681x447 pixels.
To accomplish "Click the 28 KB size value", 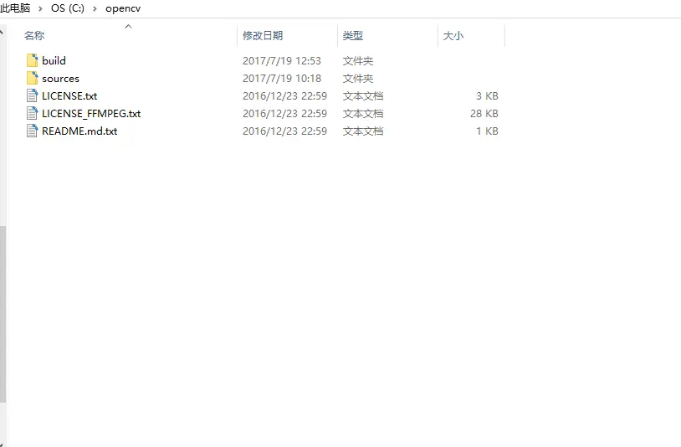I will coord(484,114).
